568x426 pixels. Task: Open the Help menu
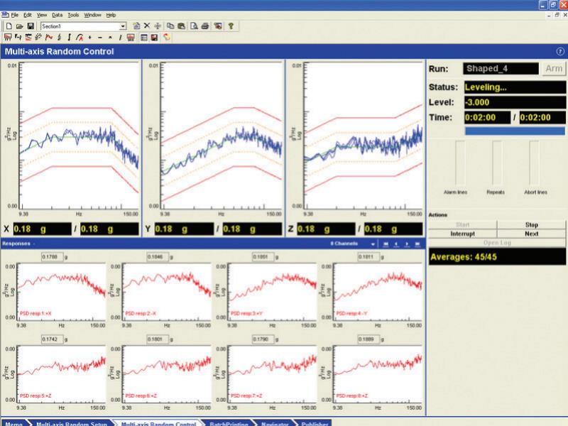coord(111,15)
